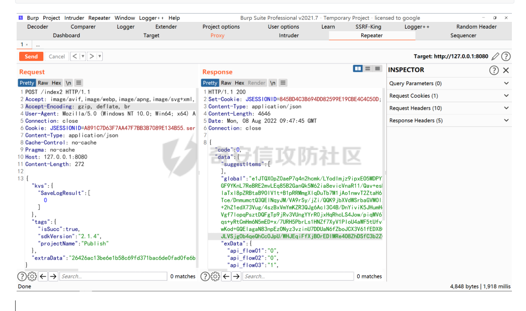The image size is (526, 311).
Task: Toggle non-printable characters in the Response
Action: coord(273,83)
